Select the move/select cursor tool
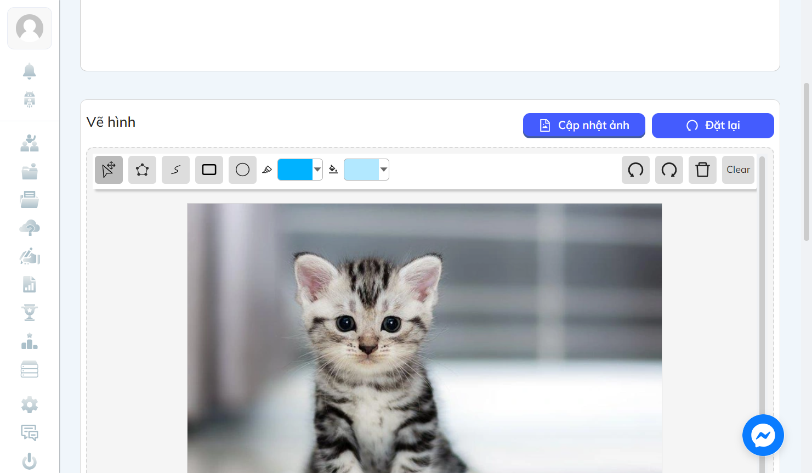 109,170
